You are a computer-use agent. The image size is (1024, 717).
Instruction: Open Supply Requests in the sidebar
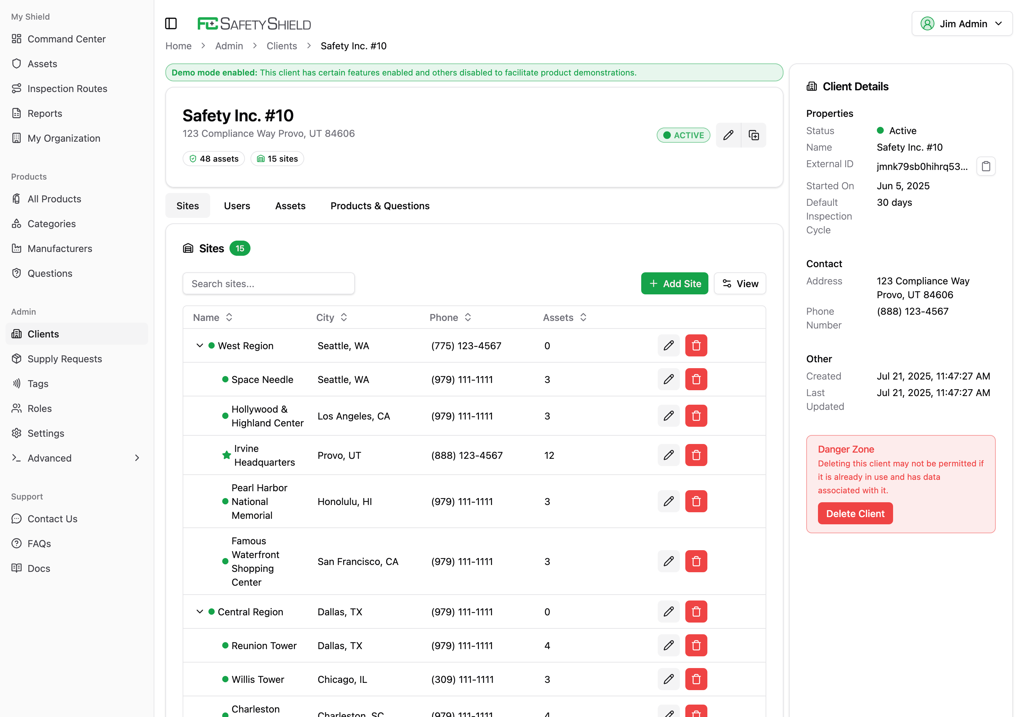(x=65, y=359)
